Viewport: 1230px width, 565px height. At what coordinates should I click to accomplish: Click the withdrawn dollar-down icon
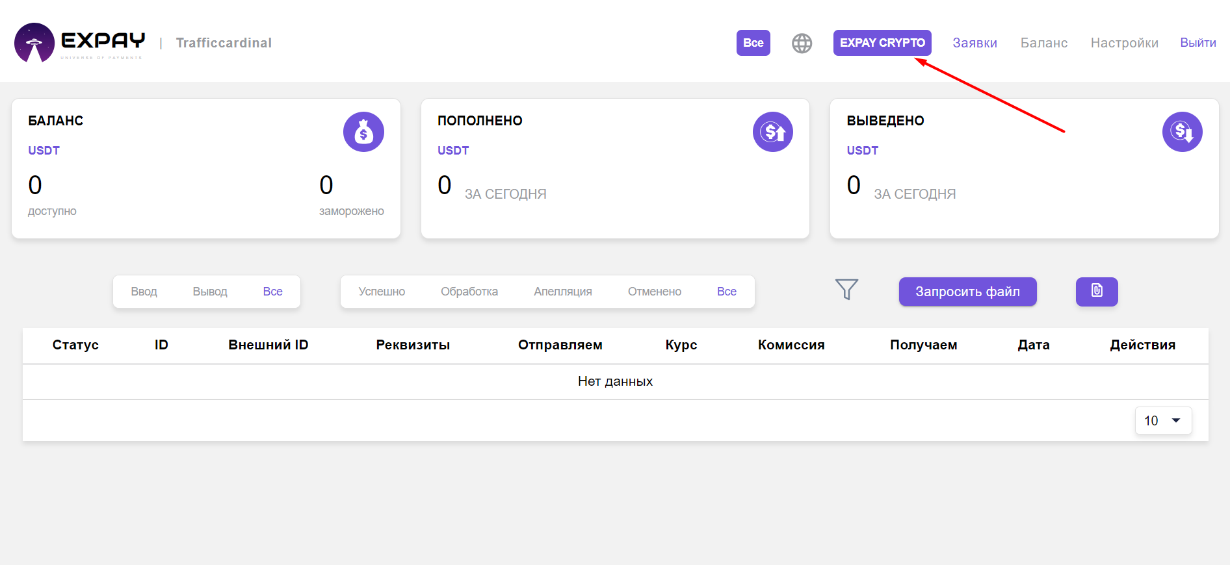[x=1182, y=132]
